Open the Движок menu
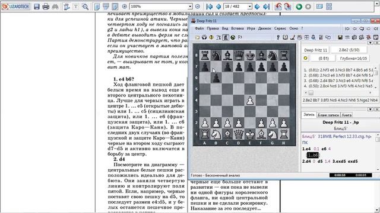 [x=264, y=28]
